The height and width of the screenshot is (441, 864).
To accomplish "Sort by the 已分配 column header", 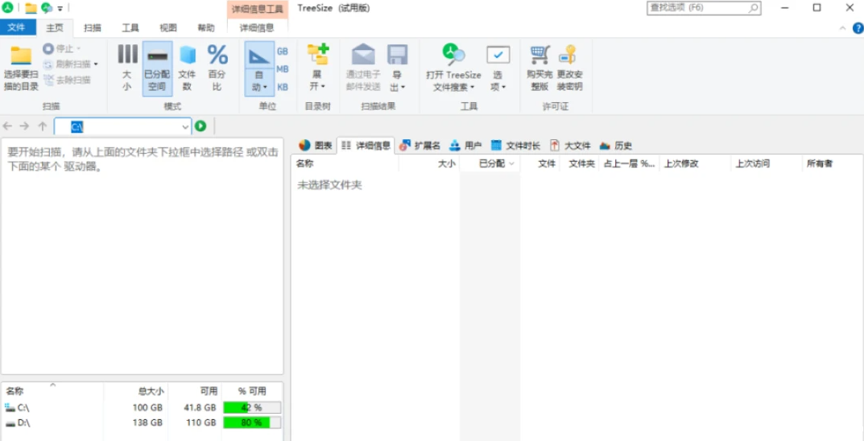I will click(x=490, y=163).
